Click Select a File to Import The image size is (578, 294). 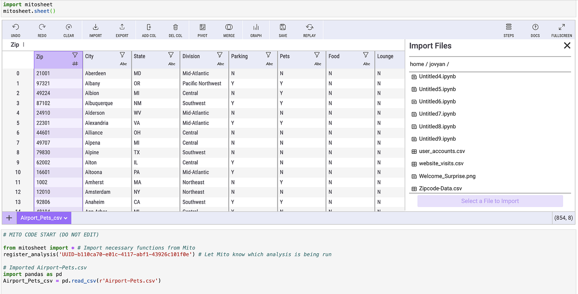tap(490, 200)
